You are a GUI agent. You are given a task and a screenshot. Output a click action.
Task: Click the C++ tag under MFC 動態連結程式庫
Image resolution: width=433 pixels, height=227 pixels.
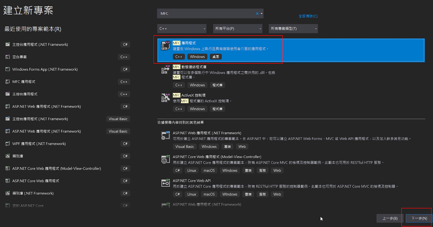(179, 85)
